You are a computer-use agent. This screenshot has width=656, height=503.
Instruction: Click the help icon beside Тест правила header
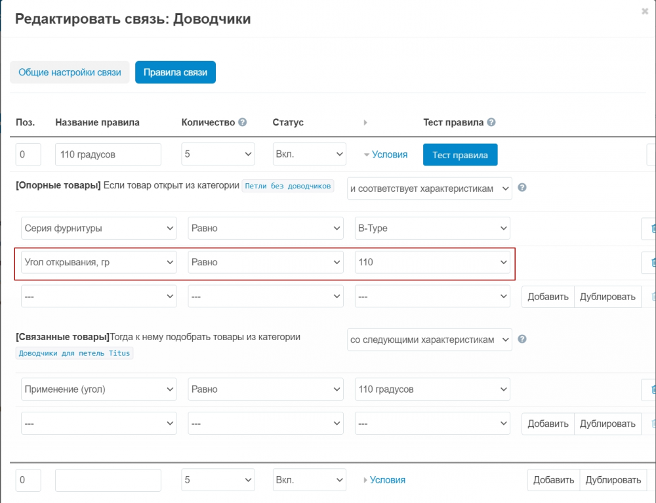(x=491, y=122)
